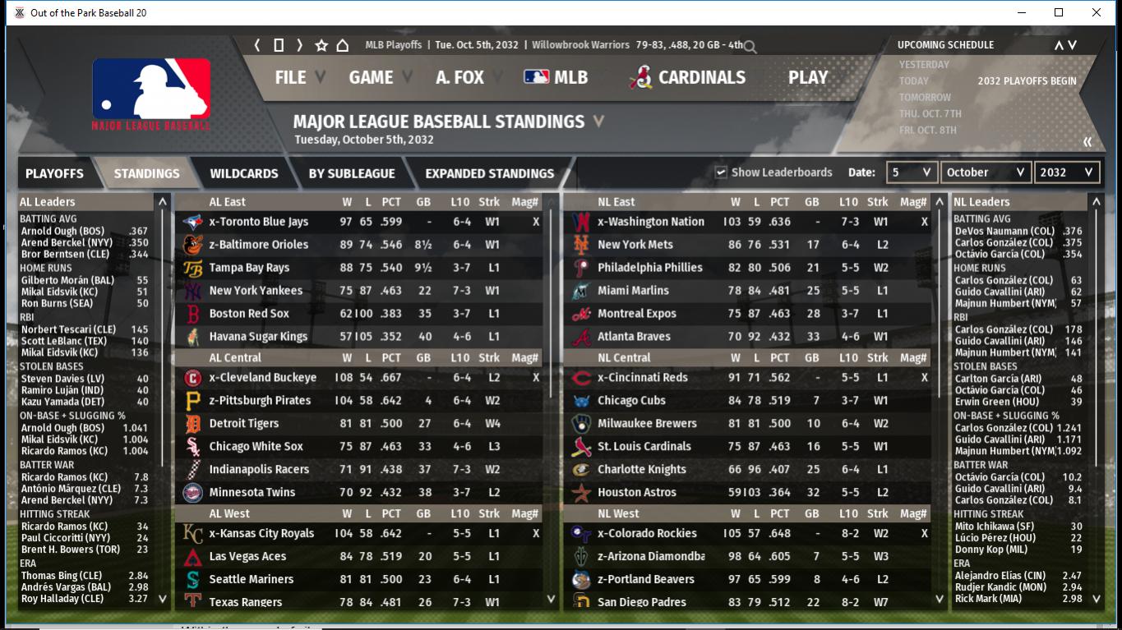
Task: Open the MLB league menu
Action: (x=556, y=77)
